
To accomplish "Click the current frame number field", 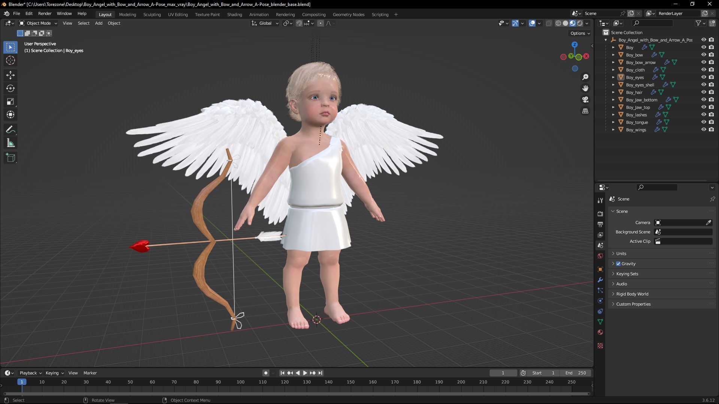I will tap(503, 373).
